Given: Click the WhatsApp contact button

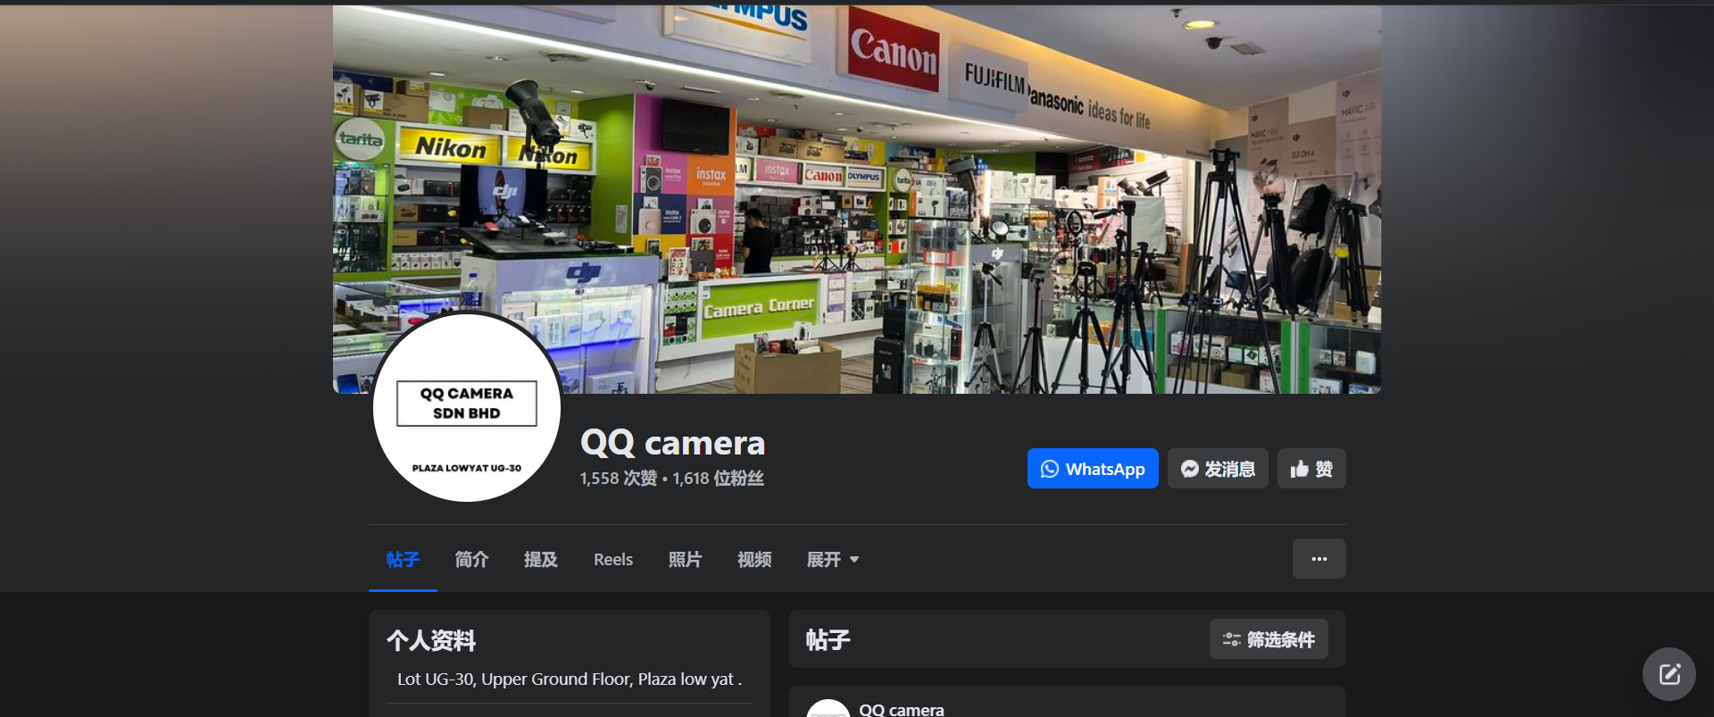Looking at the screenshot, I should coord(1092,469).
